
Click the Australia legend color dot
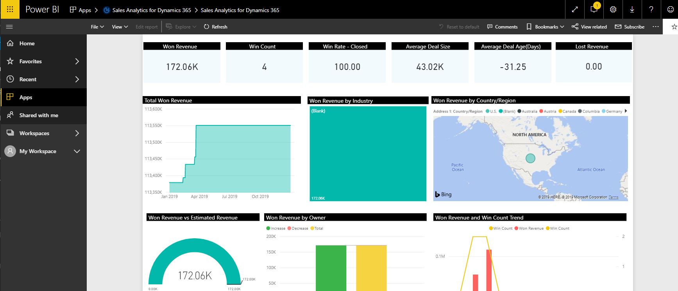pyautogui.click(x=519, y=111)
